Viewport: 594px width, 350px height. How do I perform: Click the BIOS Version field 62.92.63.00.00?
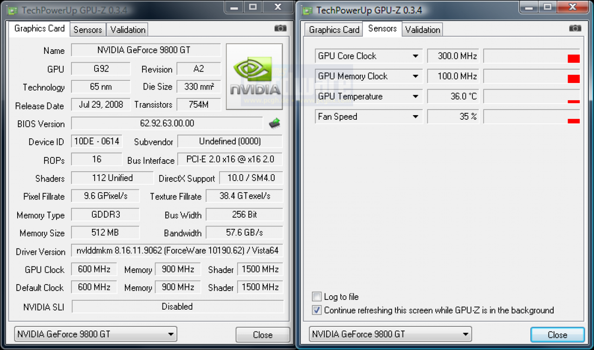pos(167,123)
